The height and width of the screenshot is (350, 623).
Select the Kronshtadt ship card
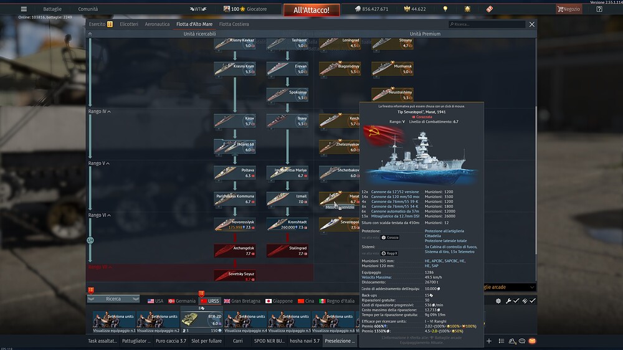click(287, 224)
